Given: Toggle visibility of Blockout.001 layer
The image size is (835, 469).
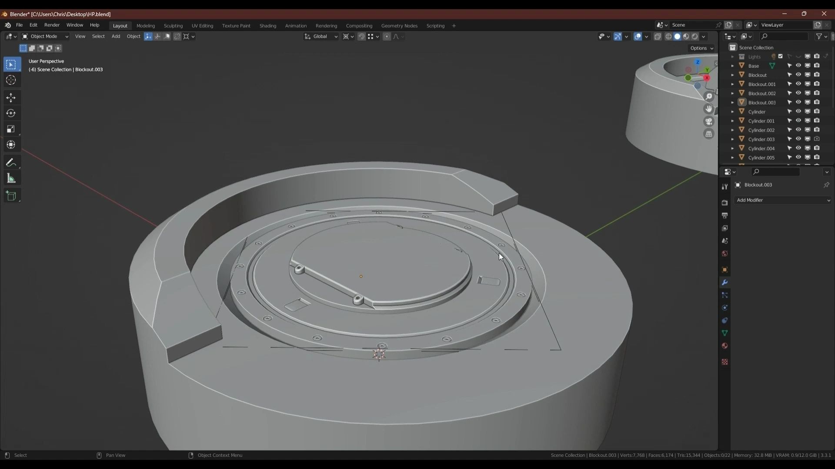Looking at the screenshot, I should (x=799, y=84).
